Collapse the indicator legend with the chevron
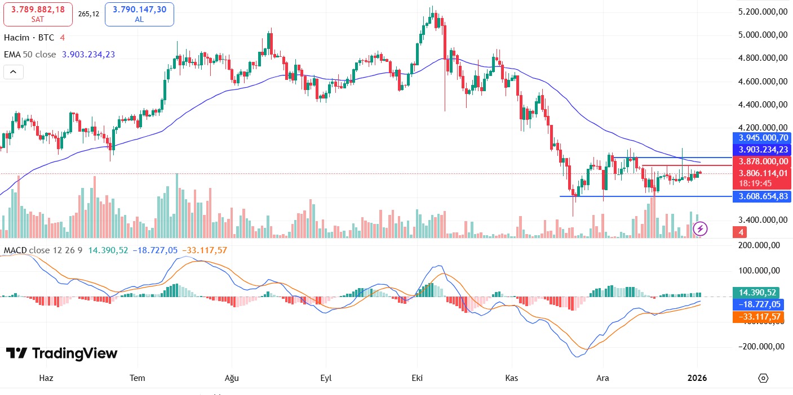 coord(14,72)
